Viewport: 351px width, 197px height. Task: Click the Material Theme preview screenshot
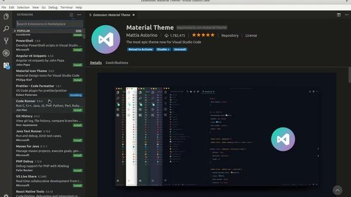tap(217, 136)
